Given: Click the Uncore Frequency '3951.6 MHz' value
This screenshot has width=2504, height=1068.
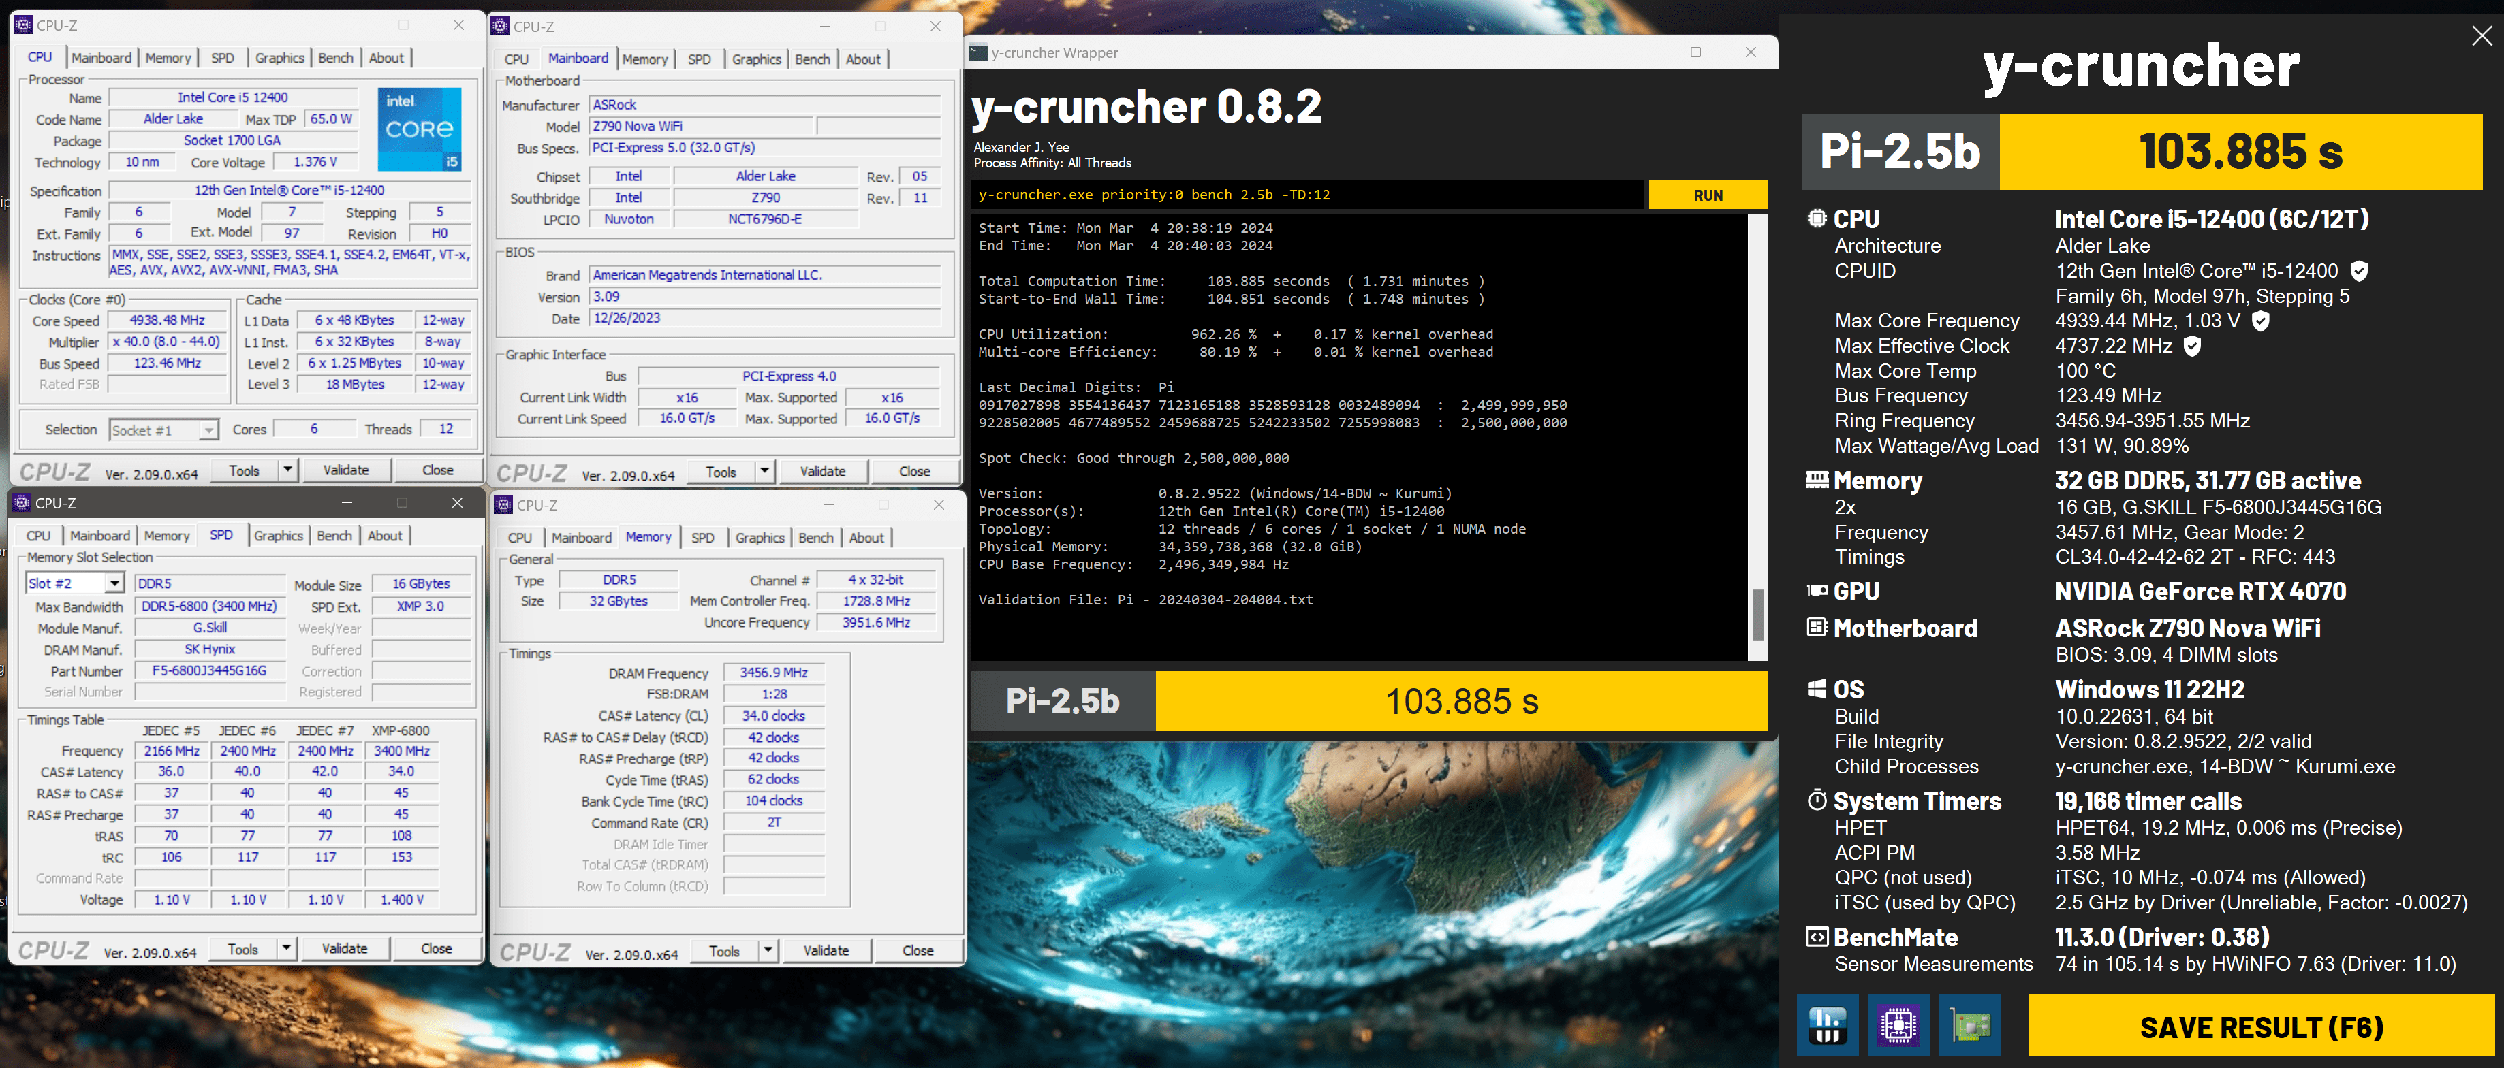Looking at the screenshot, I should [x=876, y=622].
